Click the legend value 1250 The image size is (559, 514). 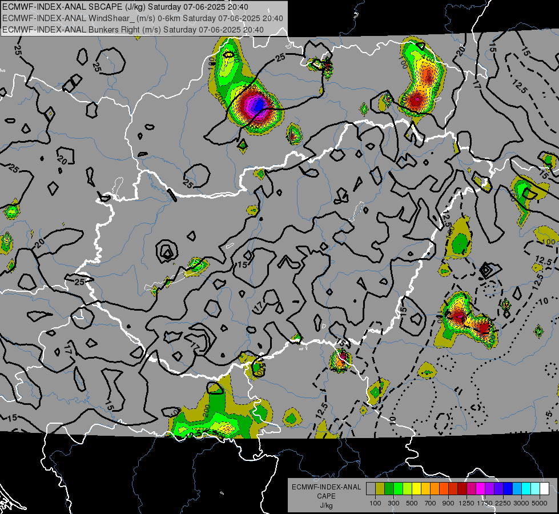click(x=466, y=503)
